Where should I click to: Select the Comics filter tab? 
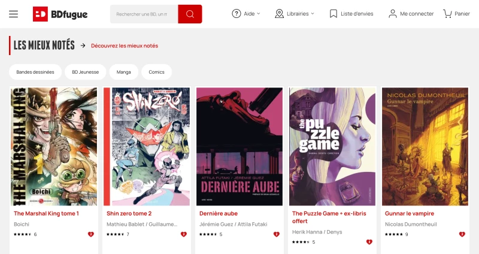156,72
